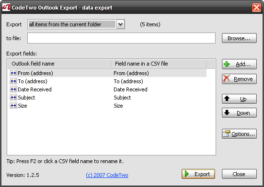Click the field icon beside Size
The height and width of the screenshot is (187, 264).
[13, 106]
